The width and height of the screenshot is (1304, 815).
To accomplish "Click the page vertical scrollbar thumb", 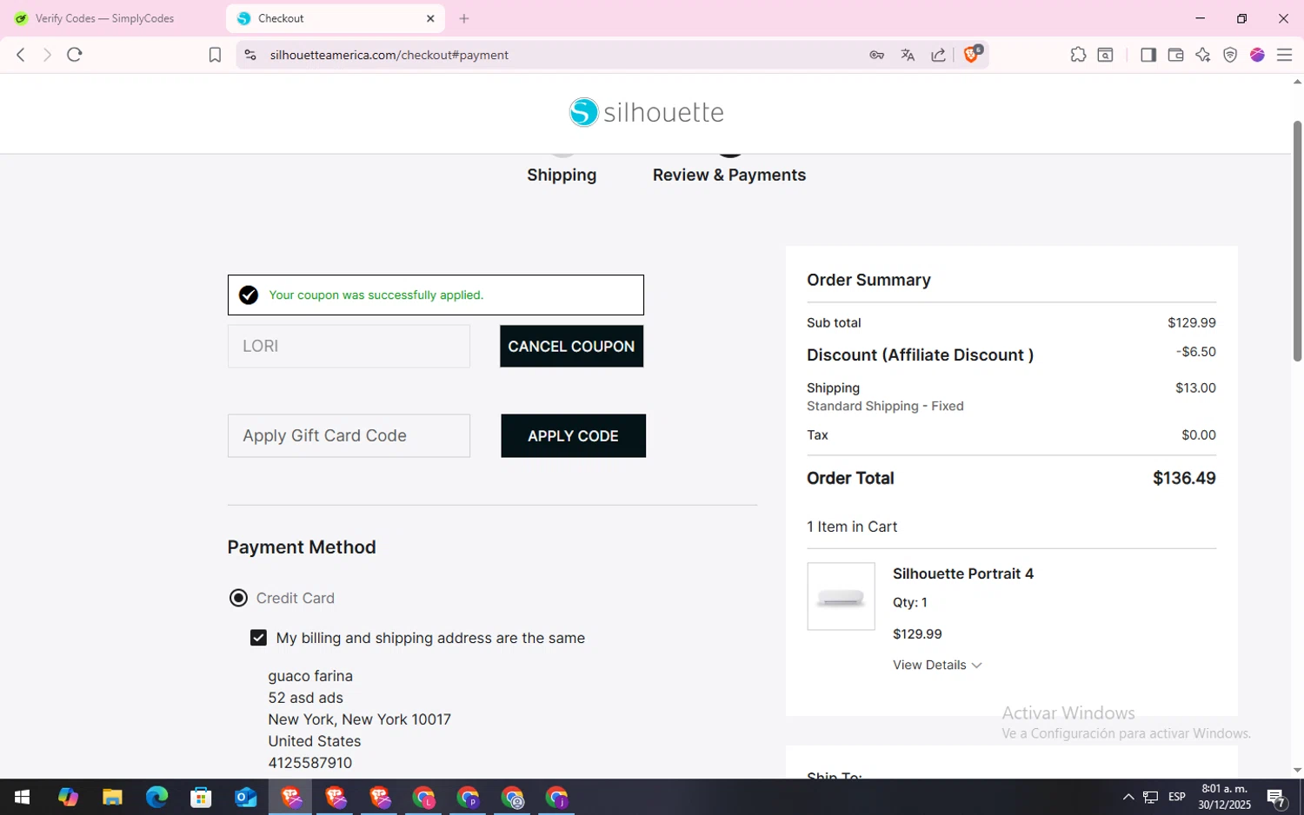I will tap(1297, 241).
